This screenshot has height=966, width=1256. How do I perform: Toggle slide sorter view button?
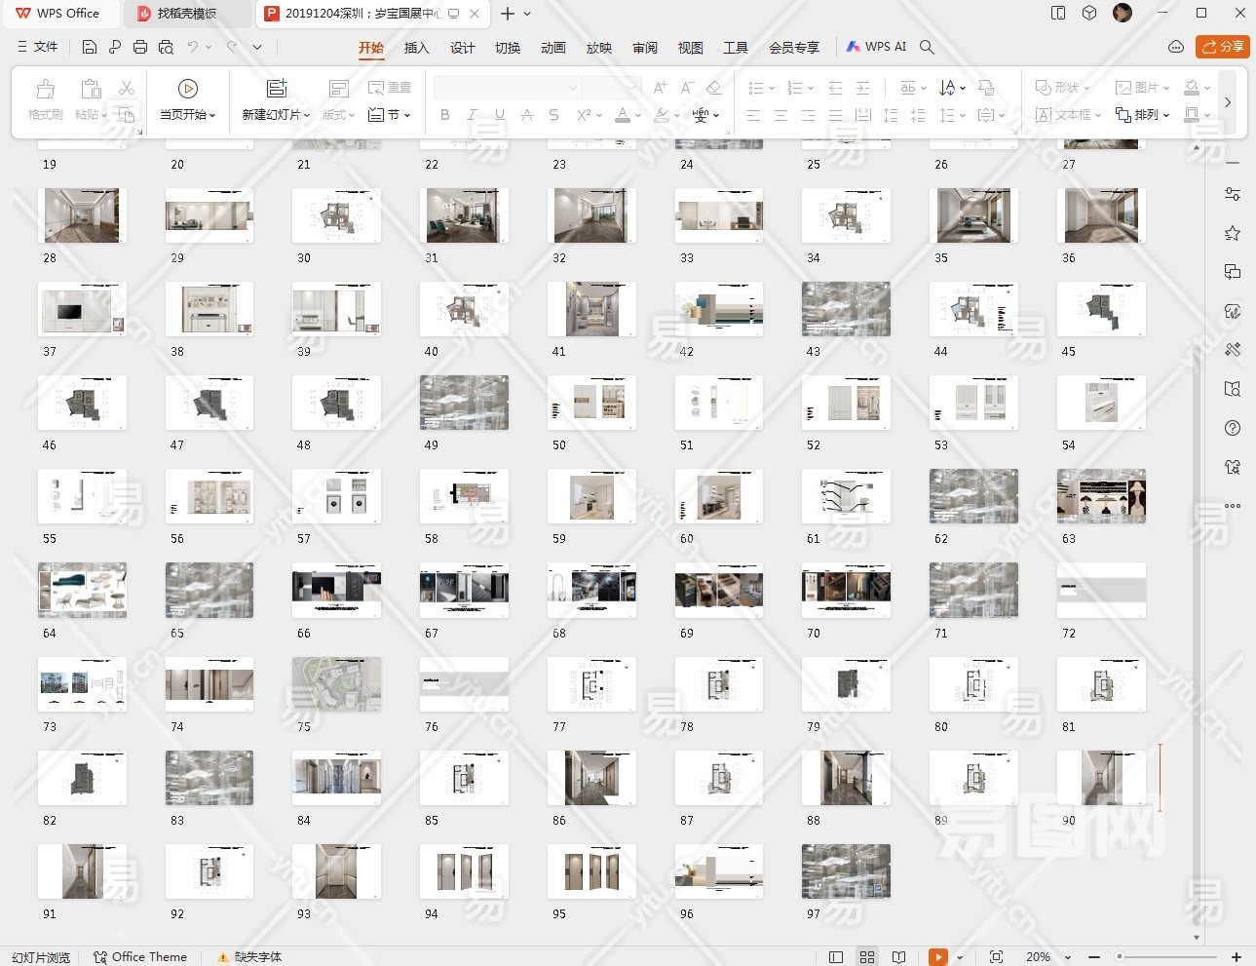point(867,957)
